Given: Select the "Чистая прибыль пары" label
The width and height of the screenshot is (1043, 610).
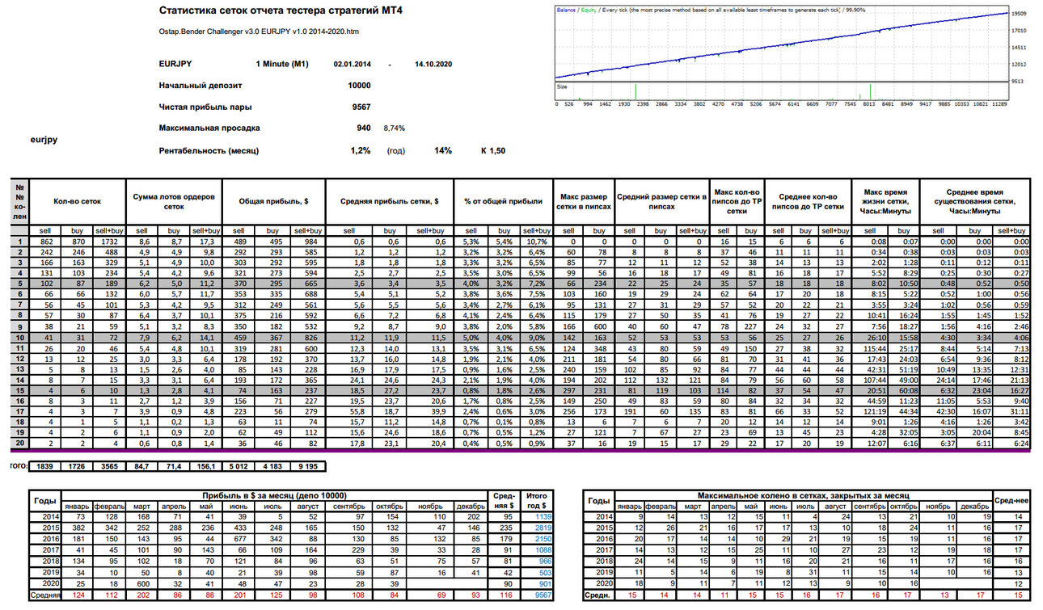Looking at the screenshot, I should point(205,107).
